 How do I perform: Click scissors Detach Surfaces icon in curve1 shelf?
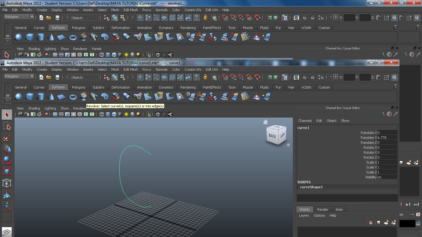click(x=202, y=97)
